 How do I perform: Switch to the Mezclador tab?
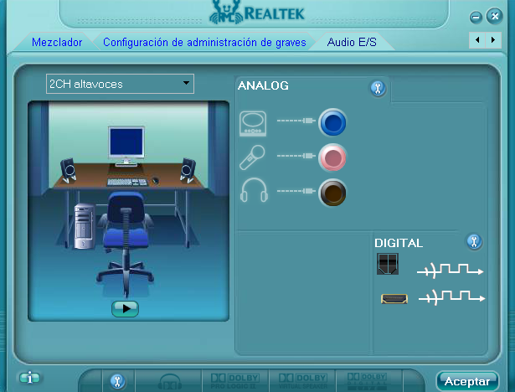click(x=57, y=42)
